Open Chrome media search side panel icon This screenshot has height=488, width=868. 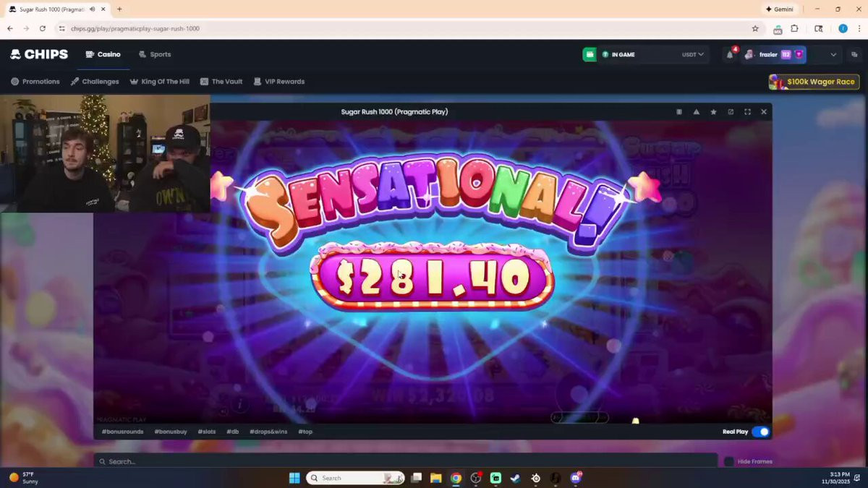pyautogui.click(x=818, y=28)
